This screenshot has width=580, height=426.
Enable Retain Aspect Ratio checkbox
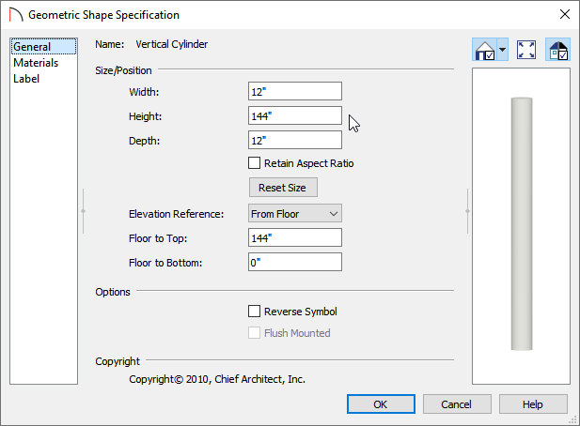(254, 162)
